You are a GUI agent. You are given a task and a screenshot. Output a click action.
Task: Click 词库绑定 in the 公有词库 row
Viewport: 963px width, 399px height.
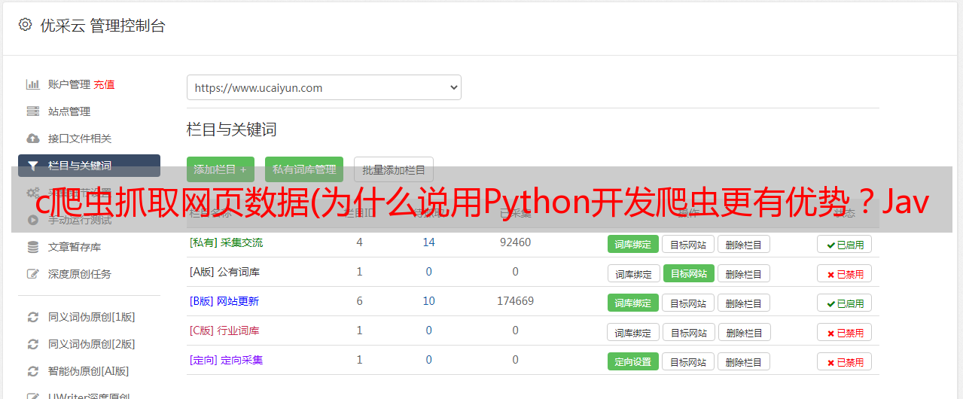pos(633,273)
